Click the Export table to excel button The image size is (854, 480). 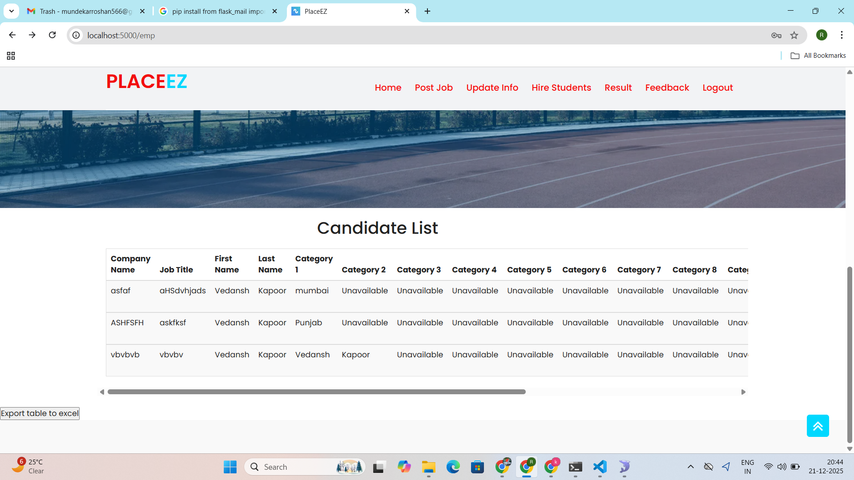pyautogui.click(x=40, y=413)
